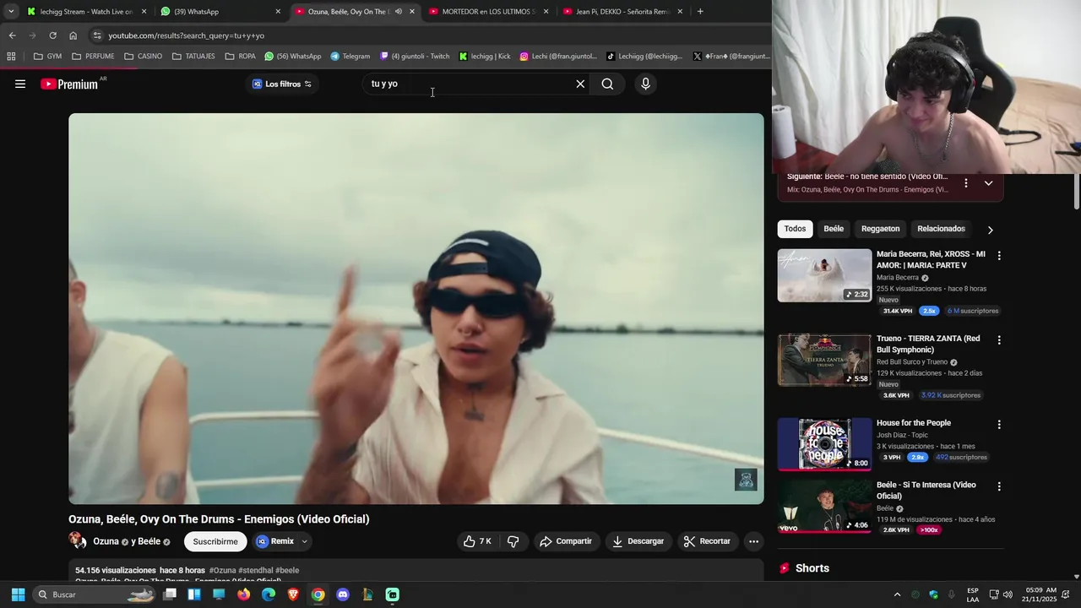This screenshot has height=608, width=1081.
Task: Open a new browser tab
Action: tap(700, 12)
